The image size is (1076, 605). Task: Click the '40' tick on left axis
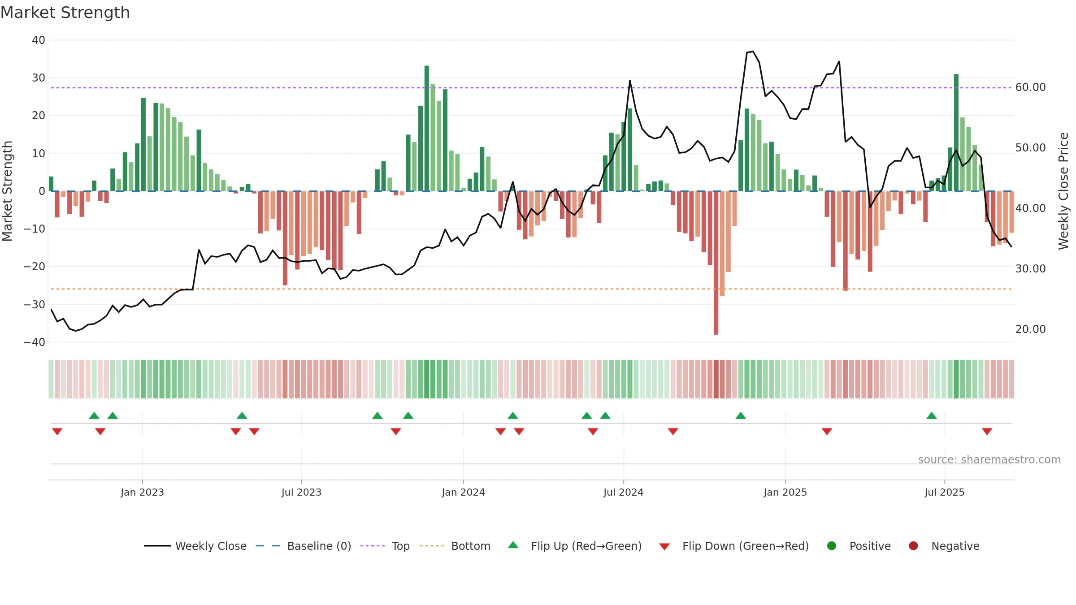39,40
